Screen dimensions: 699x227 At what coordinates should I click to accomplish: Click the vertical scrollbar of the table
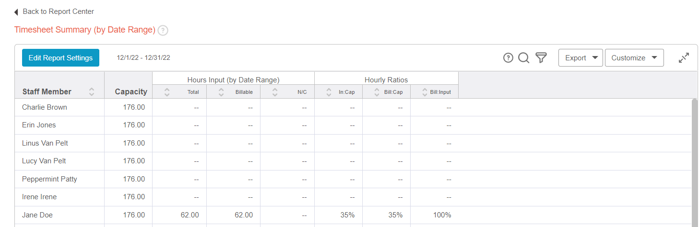click(x=695, y=158)
